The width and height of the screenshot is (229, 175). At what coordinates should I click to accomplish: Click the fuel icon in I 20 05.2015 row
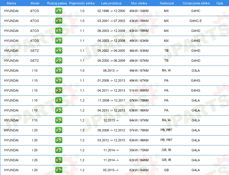coord(59,170)
